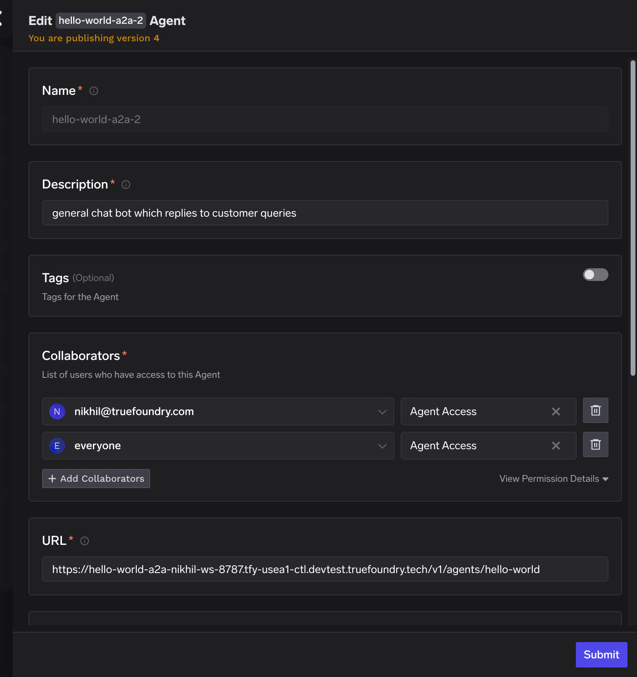The image size is (637, 677).
Task: Clear Agent Access role for nikhil via X
Action: [x=556, y=412]
